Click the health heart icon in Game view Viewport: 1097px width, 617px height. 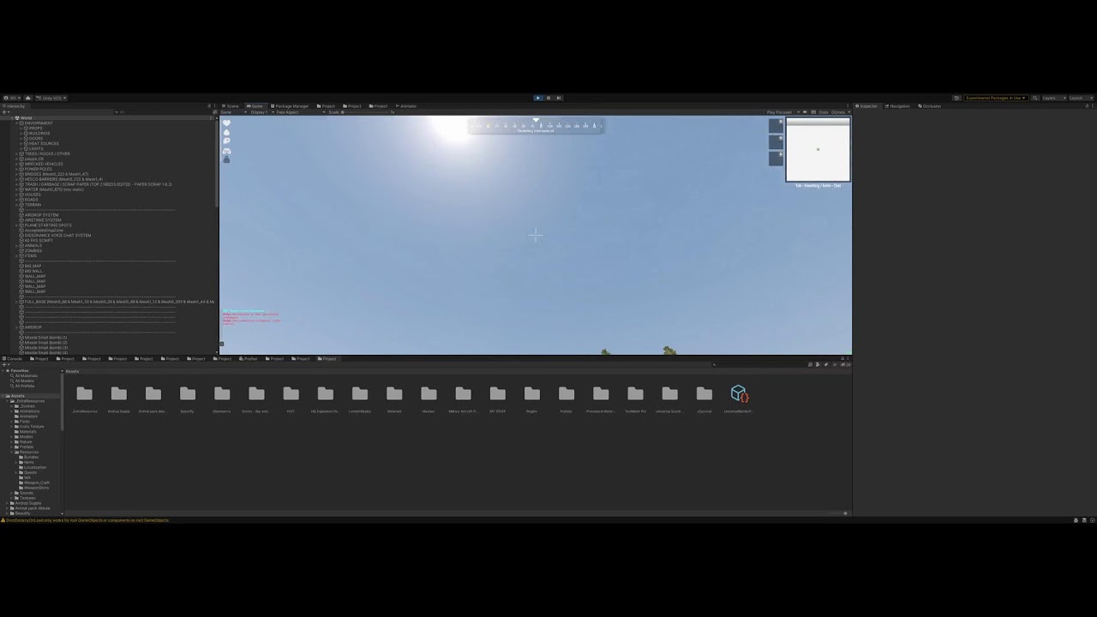[226, 123]
